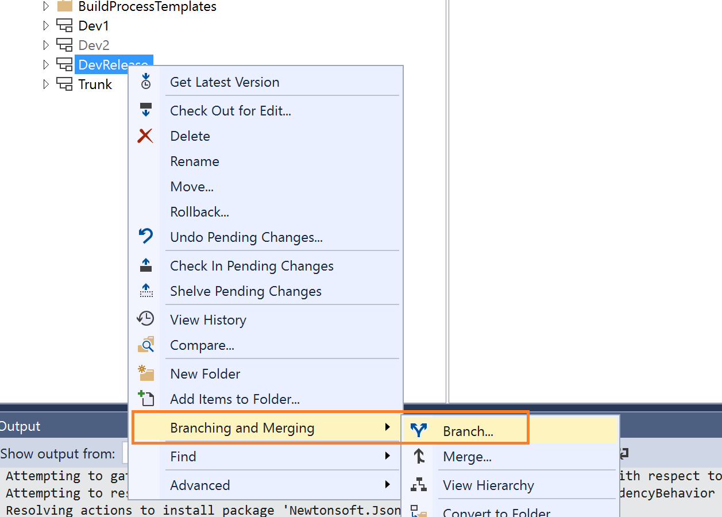
Task: Click the red Delete X icon
Action: coord(146,136)
